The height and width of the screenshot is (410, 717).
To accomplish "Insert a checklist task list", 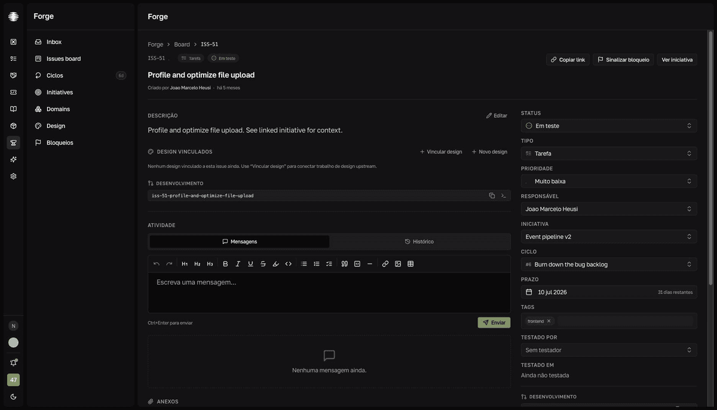I will [329, 264].
